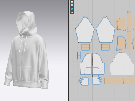Select the right thin drawstring strip pattern

point(80,55)
